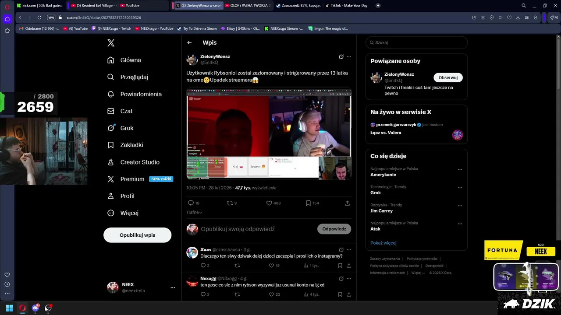
Task: Open Opera tab search magnifier
Action: (524, 6)
